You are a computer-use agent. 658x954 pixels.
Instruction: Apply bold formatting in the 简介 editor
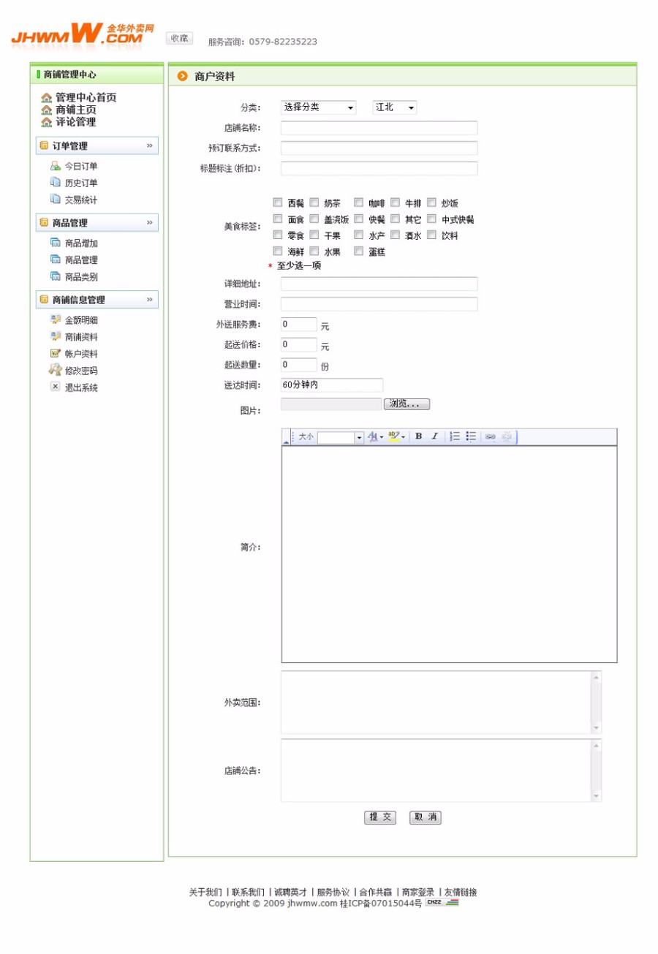point(417,436)
